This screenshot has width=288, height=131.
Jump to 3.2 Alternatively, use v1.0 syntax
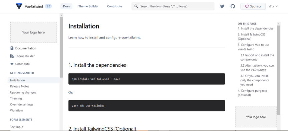[257, 68]
